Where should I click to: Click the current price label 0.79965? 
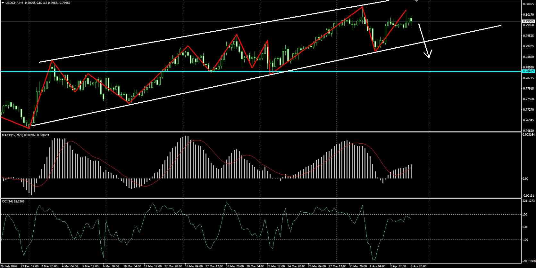[528, 21]
